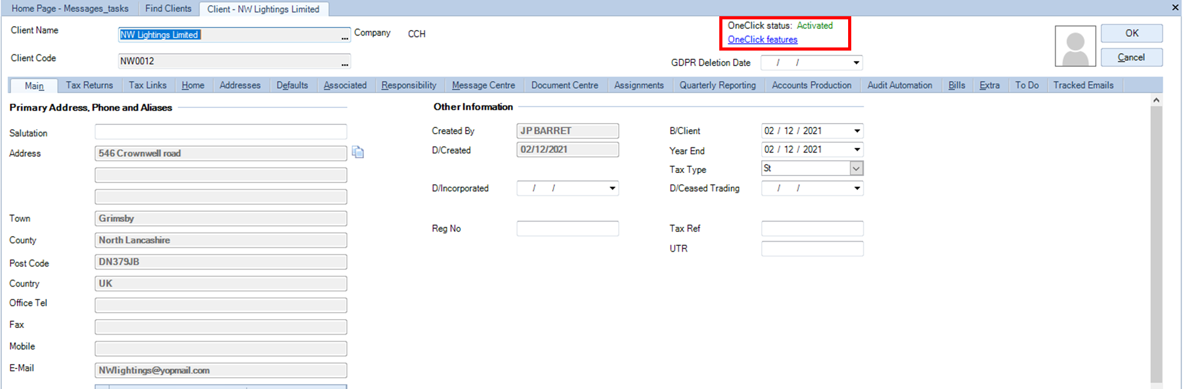Open the OneClick features link

762,39
